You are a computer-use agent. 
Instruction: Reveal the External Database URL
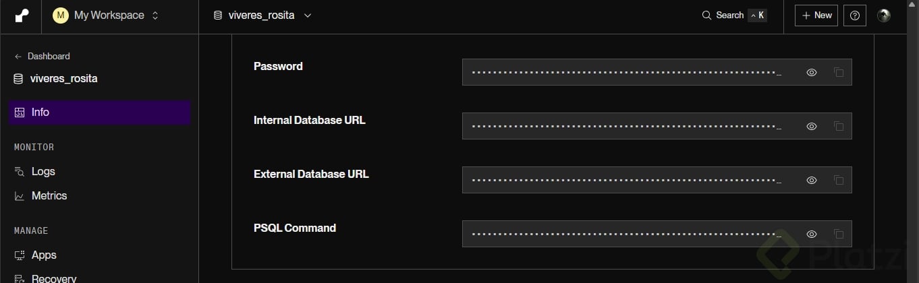[812, 180]
